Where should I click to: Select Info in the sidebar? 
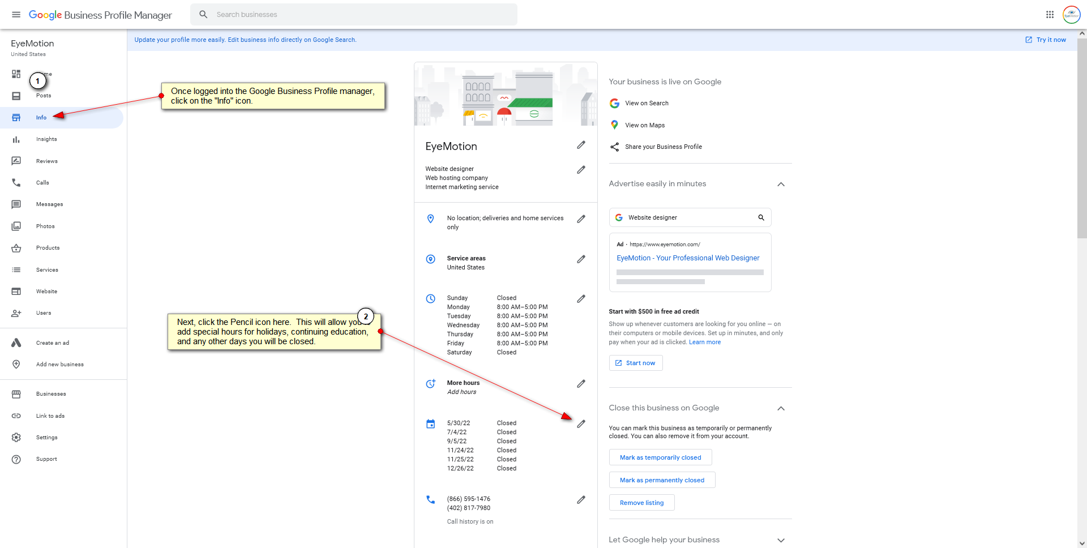61,118
